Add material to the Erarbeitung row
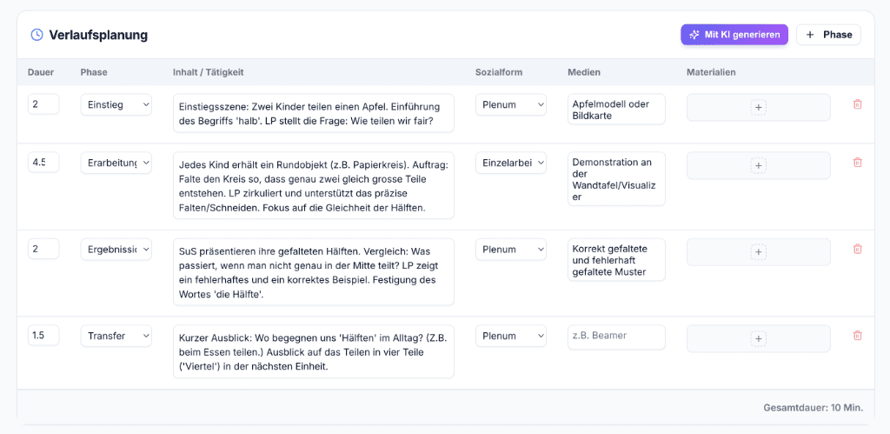 coord(758,165)
